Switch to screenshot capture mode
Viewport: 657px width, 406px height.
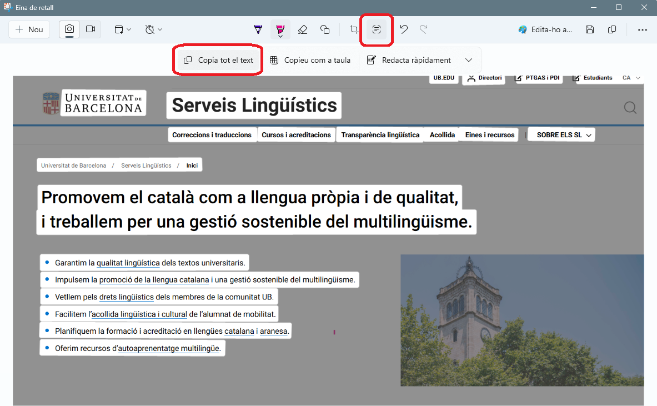click(x=69, y=29)
